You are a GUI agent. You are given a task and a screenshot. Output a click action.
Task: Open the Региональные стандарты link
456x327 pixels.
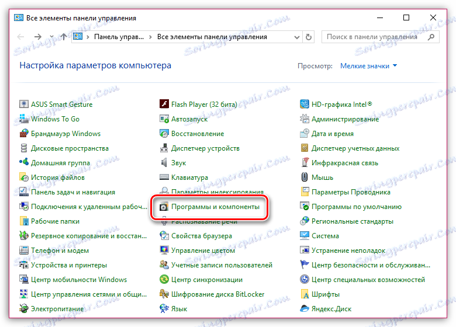click(353, 221)
